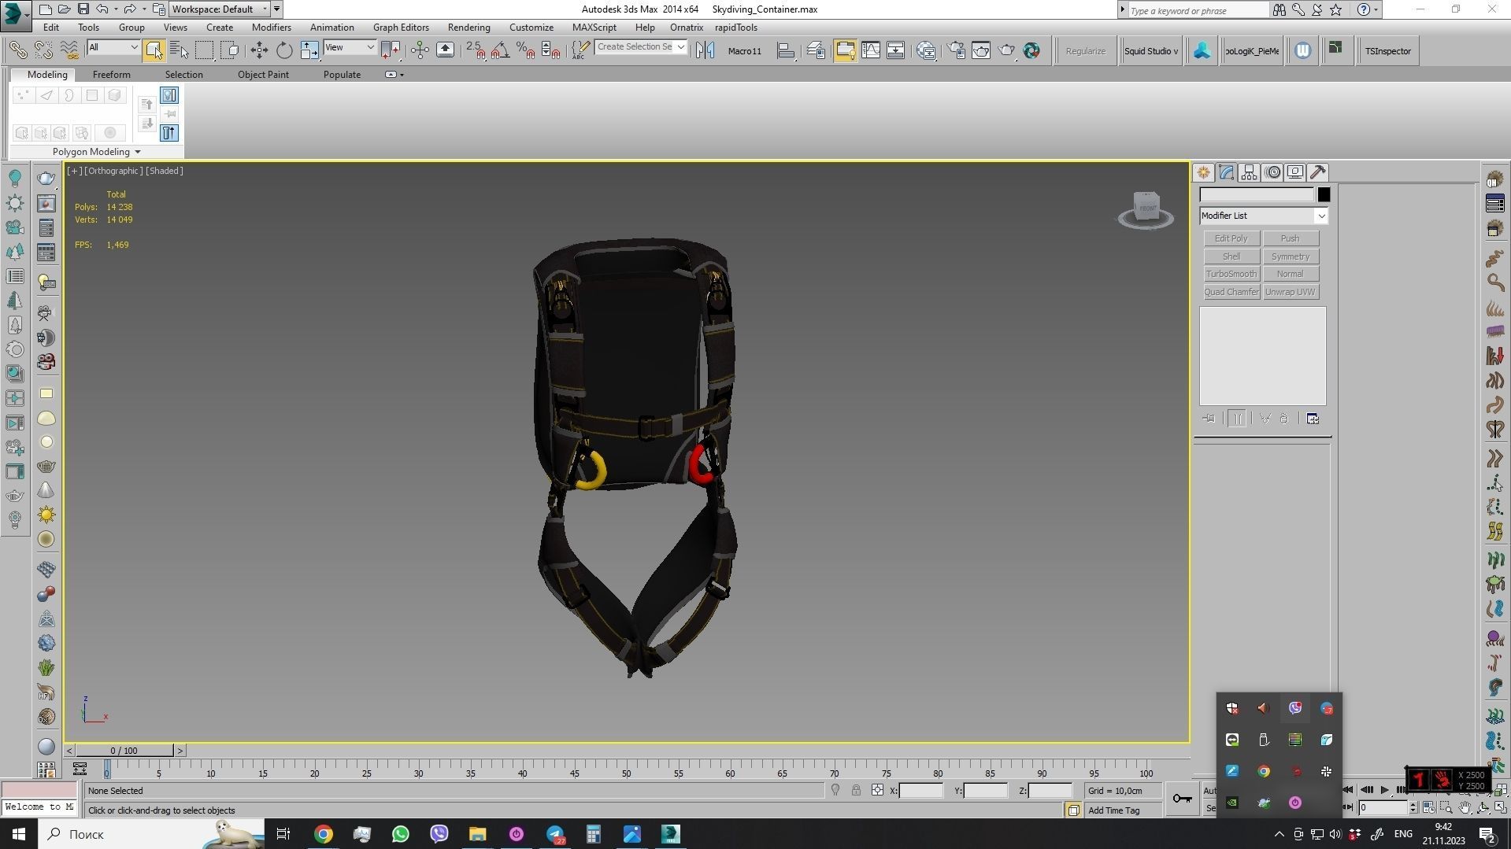Click the Play Animation button
Screen dimensions: 1511x849
click(x=1384, y=790)
